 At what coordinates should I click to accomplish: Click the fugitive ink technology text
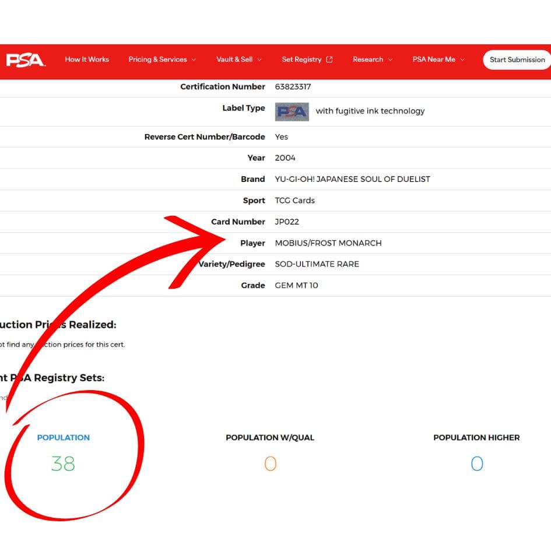coord(370,111)
